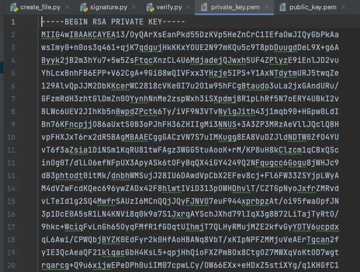Click the line starting with M4dVZwFcdKQec696
360x272 pixels.
pos(190,189)
